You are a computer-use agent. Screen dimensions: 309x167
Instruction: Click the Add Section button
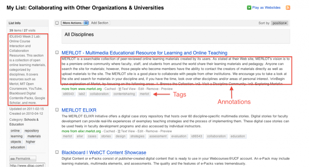[100, 23]
